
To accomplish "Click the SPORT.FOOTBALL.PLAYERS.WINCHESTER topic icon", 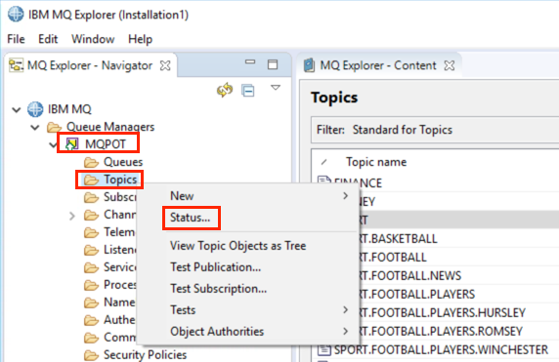I will point(323,350).
